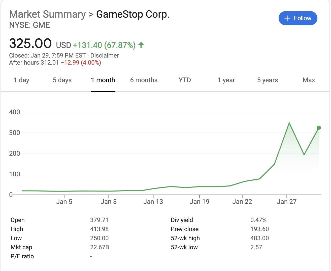Click the 300 y-axis label
The image size is (331, 271).
[x=15, y=133]
